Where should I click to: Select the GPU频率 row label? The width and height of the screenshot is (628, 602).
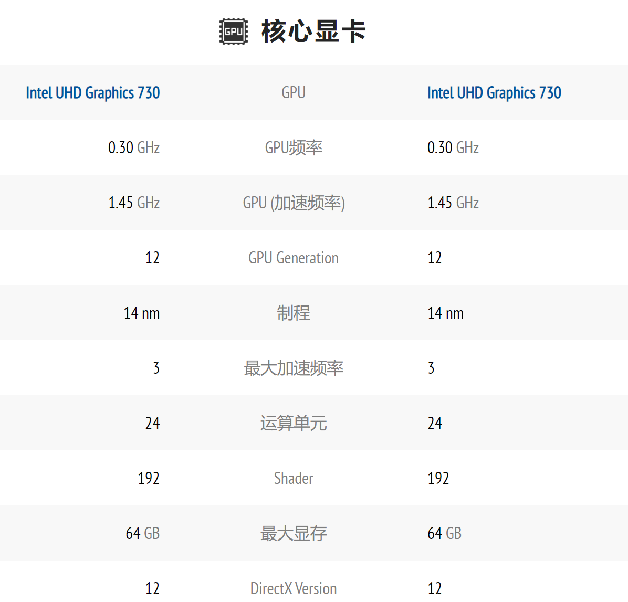pos(294,147)
